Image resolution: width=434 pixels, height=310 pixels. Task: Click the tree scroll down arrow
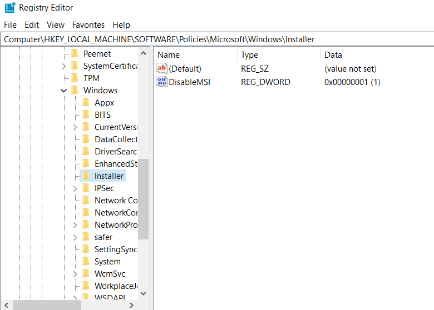(x=144, y=293)
